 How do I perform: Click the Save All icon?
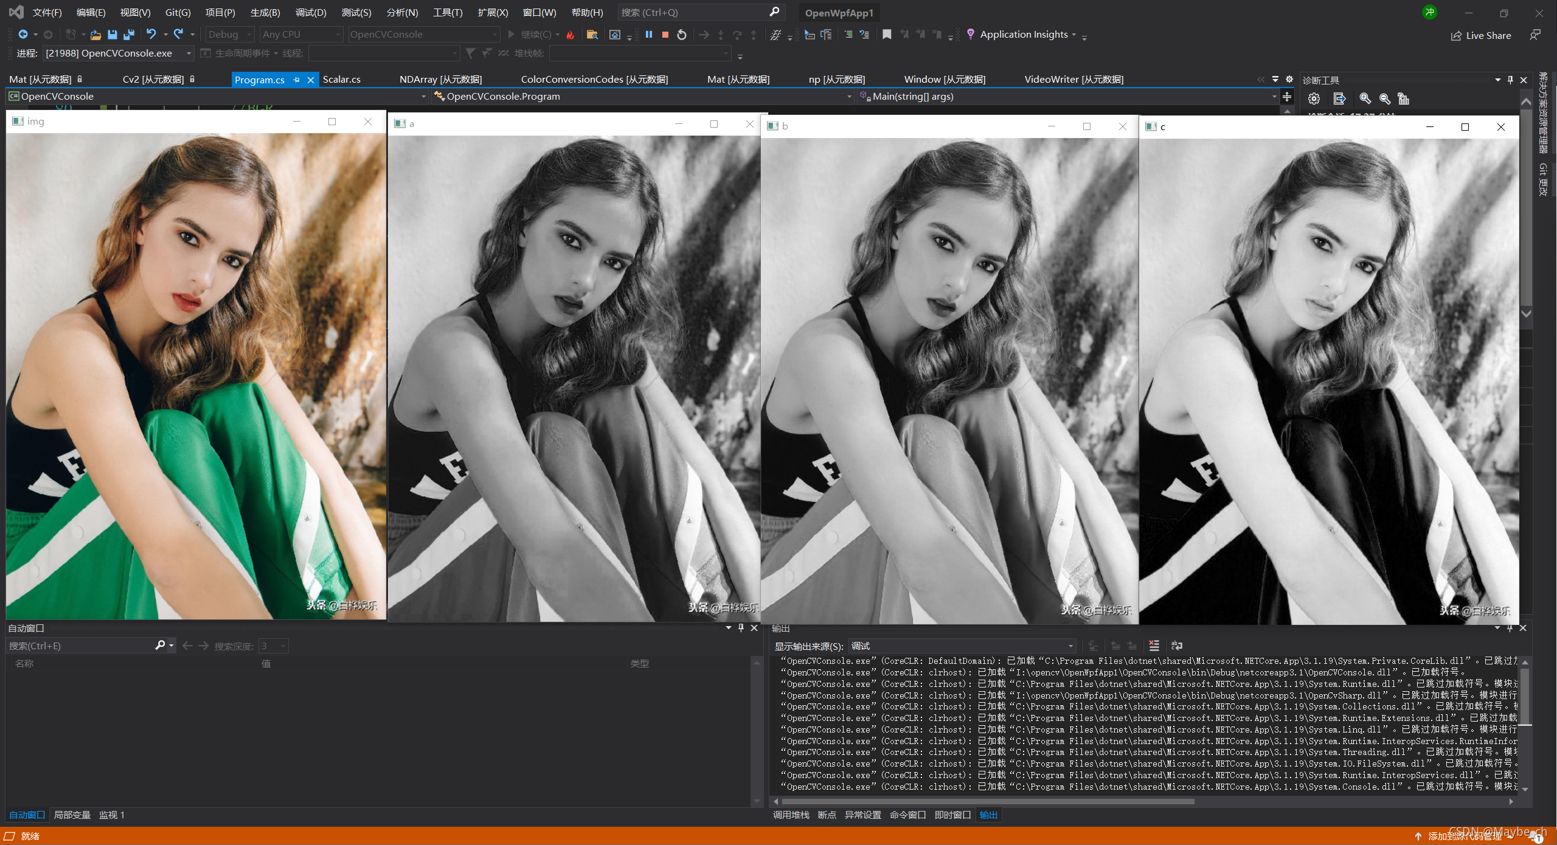click(129, 35)
